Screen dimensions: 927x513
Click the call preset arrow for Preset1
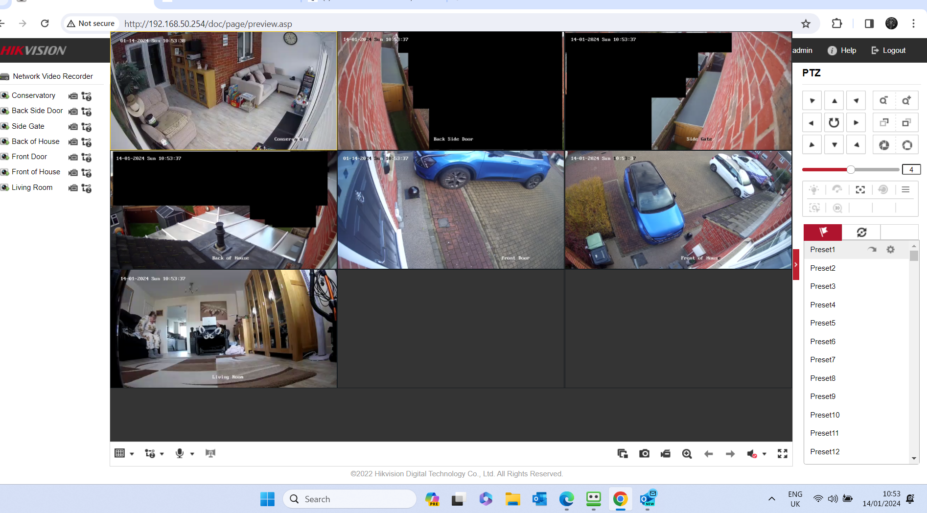pyautogui.click(x=872, y=250)
